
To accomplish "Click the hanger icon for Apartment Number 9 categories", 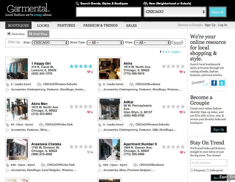I will click(x=100, y=170).
